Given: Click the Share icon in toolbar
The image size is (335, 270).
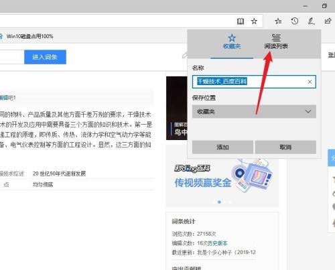Looking at the screenshot, I should pyautogui.click(x=328, y=21).
